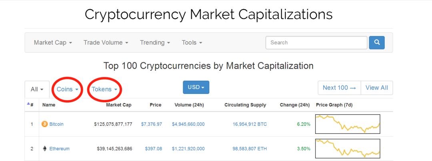Switch to the Coins filter
The image size is (432, 161).
[67, 89]
